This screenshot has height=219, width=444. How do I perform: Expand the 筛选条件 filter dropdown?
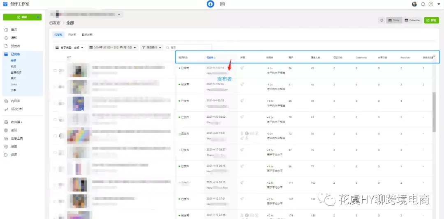point(152,48)
